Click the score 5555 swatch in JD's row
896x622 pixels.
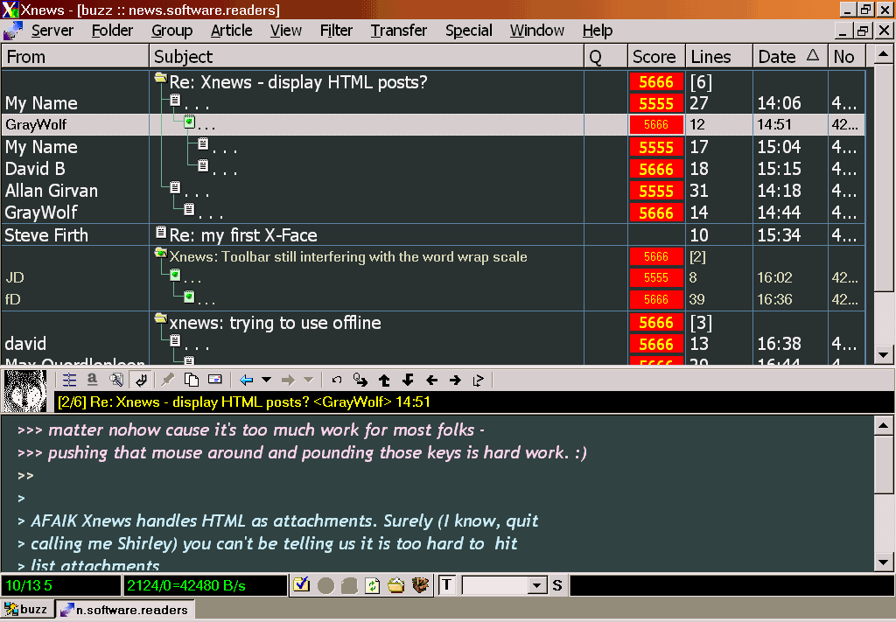click(x=655, y=278)
